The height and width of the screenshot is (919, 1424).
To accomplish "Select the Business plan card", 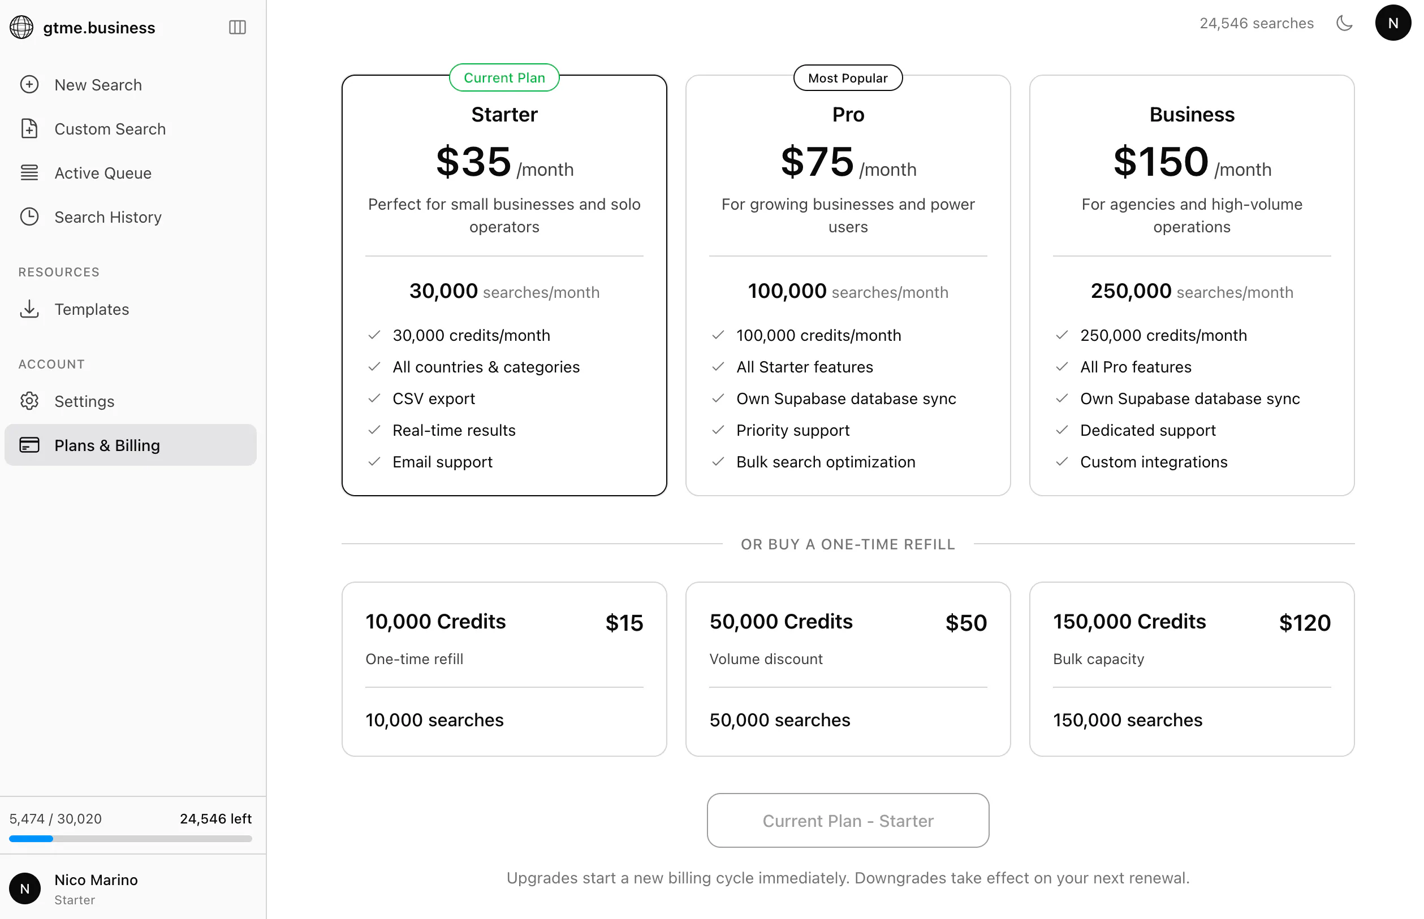I will click(1192, 285).
